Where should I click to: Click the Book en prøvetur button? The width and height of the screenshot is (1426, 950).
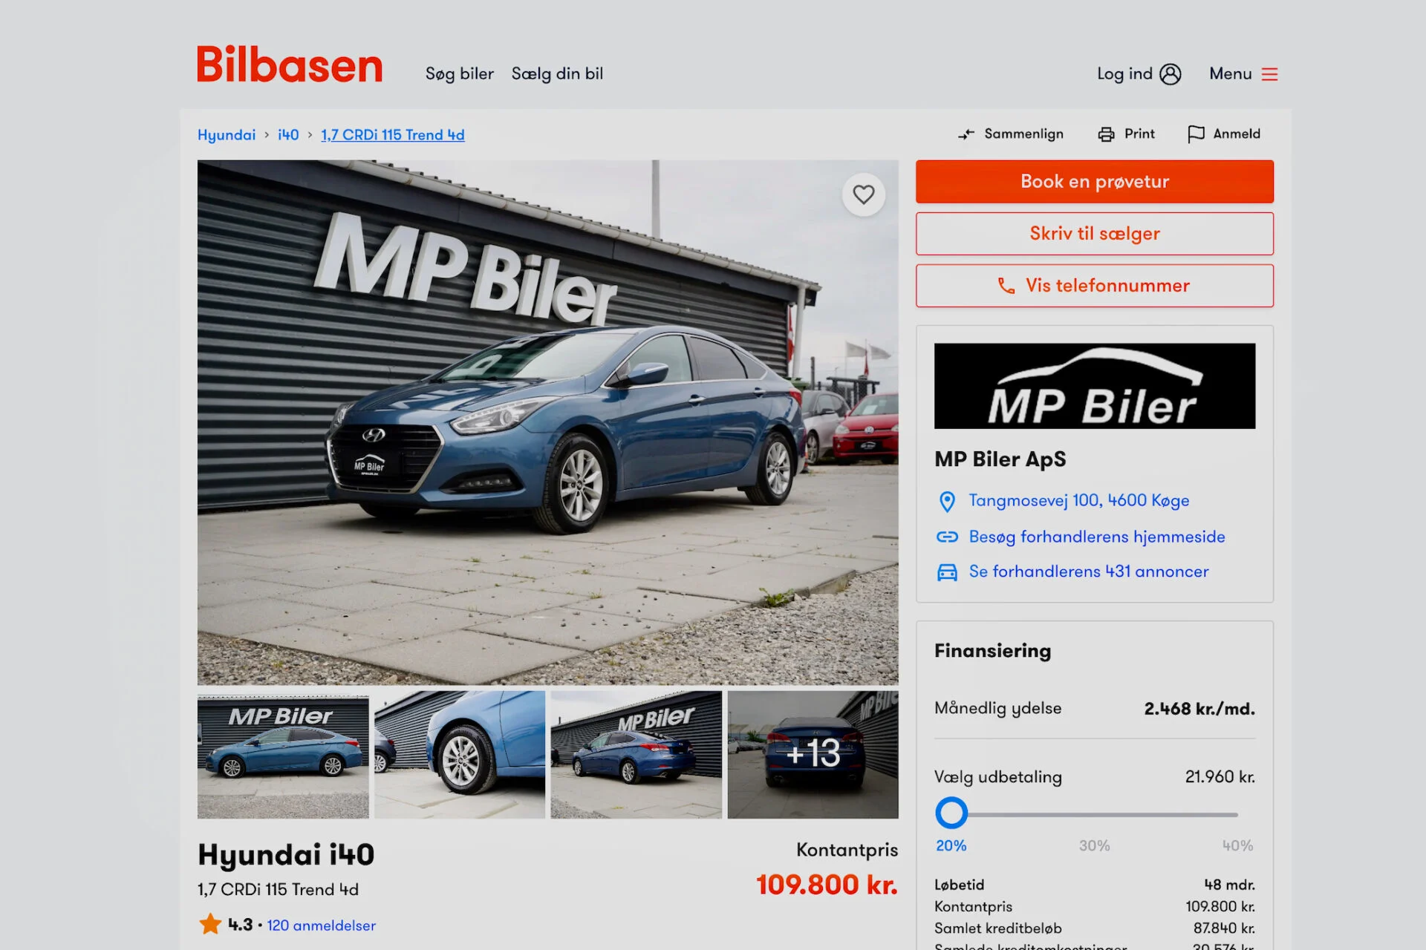(1094, 182)
